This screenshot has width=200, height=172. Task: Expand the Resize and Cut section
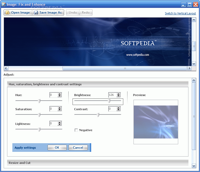98,163
